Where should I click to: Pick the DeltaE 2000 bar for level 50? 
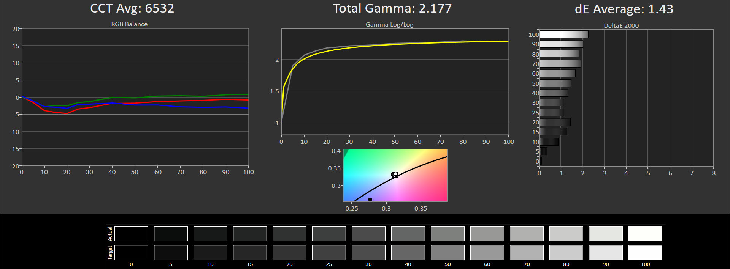point(555,83)
